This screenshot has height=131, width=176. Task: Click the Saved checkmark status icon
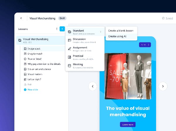coord(163,18)
